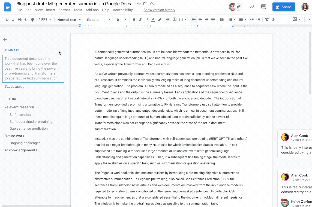Image resolution: width=312 pixels, height=207 pixels.
Task: Open the Edit menu
Action: 28,10
